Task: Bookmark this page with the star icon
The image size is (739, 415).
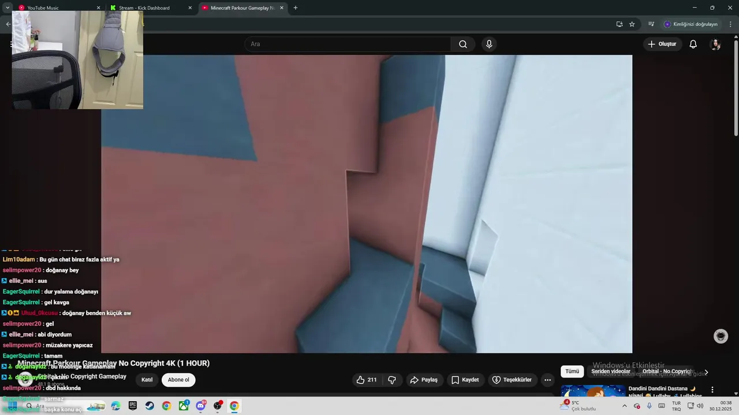Action: point(632,24)
